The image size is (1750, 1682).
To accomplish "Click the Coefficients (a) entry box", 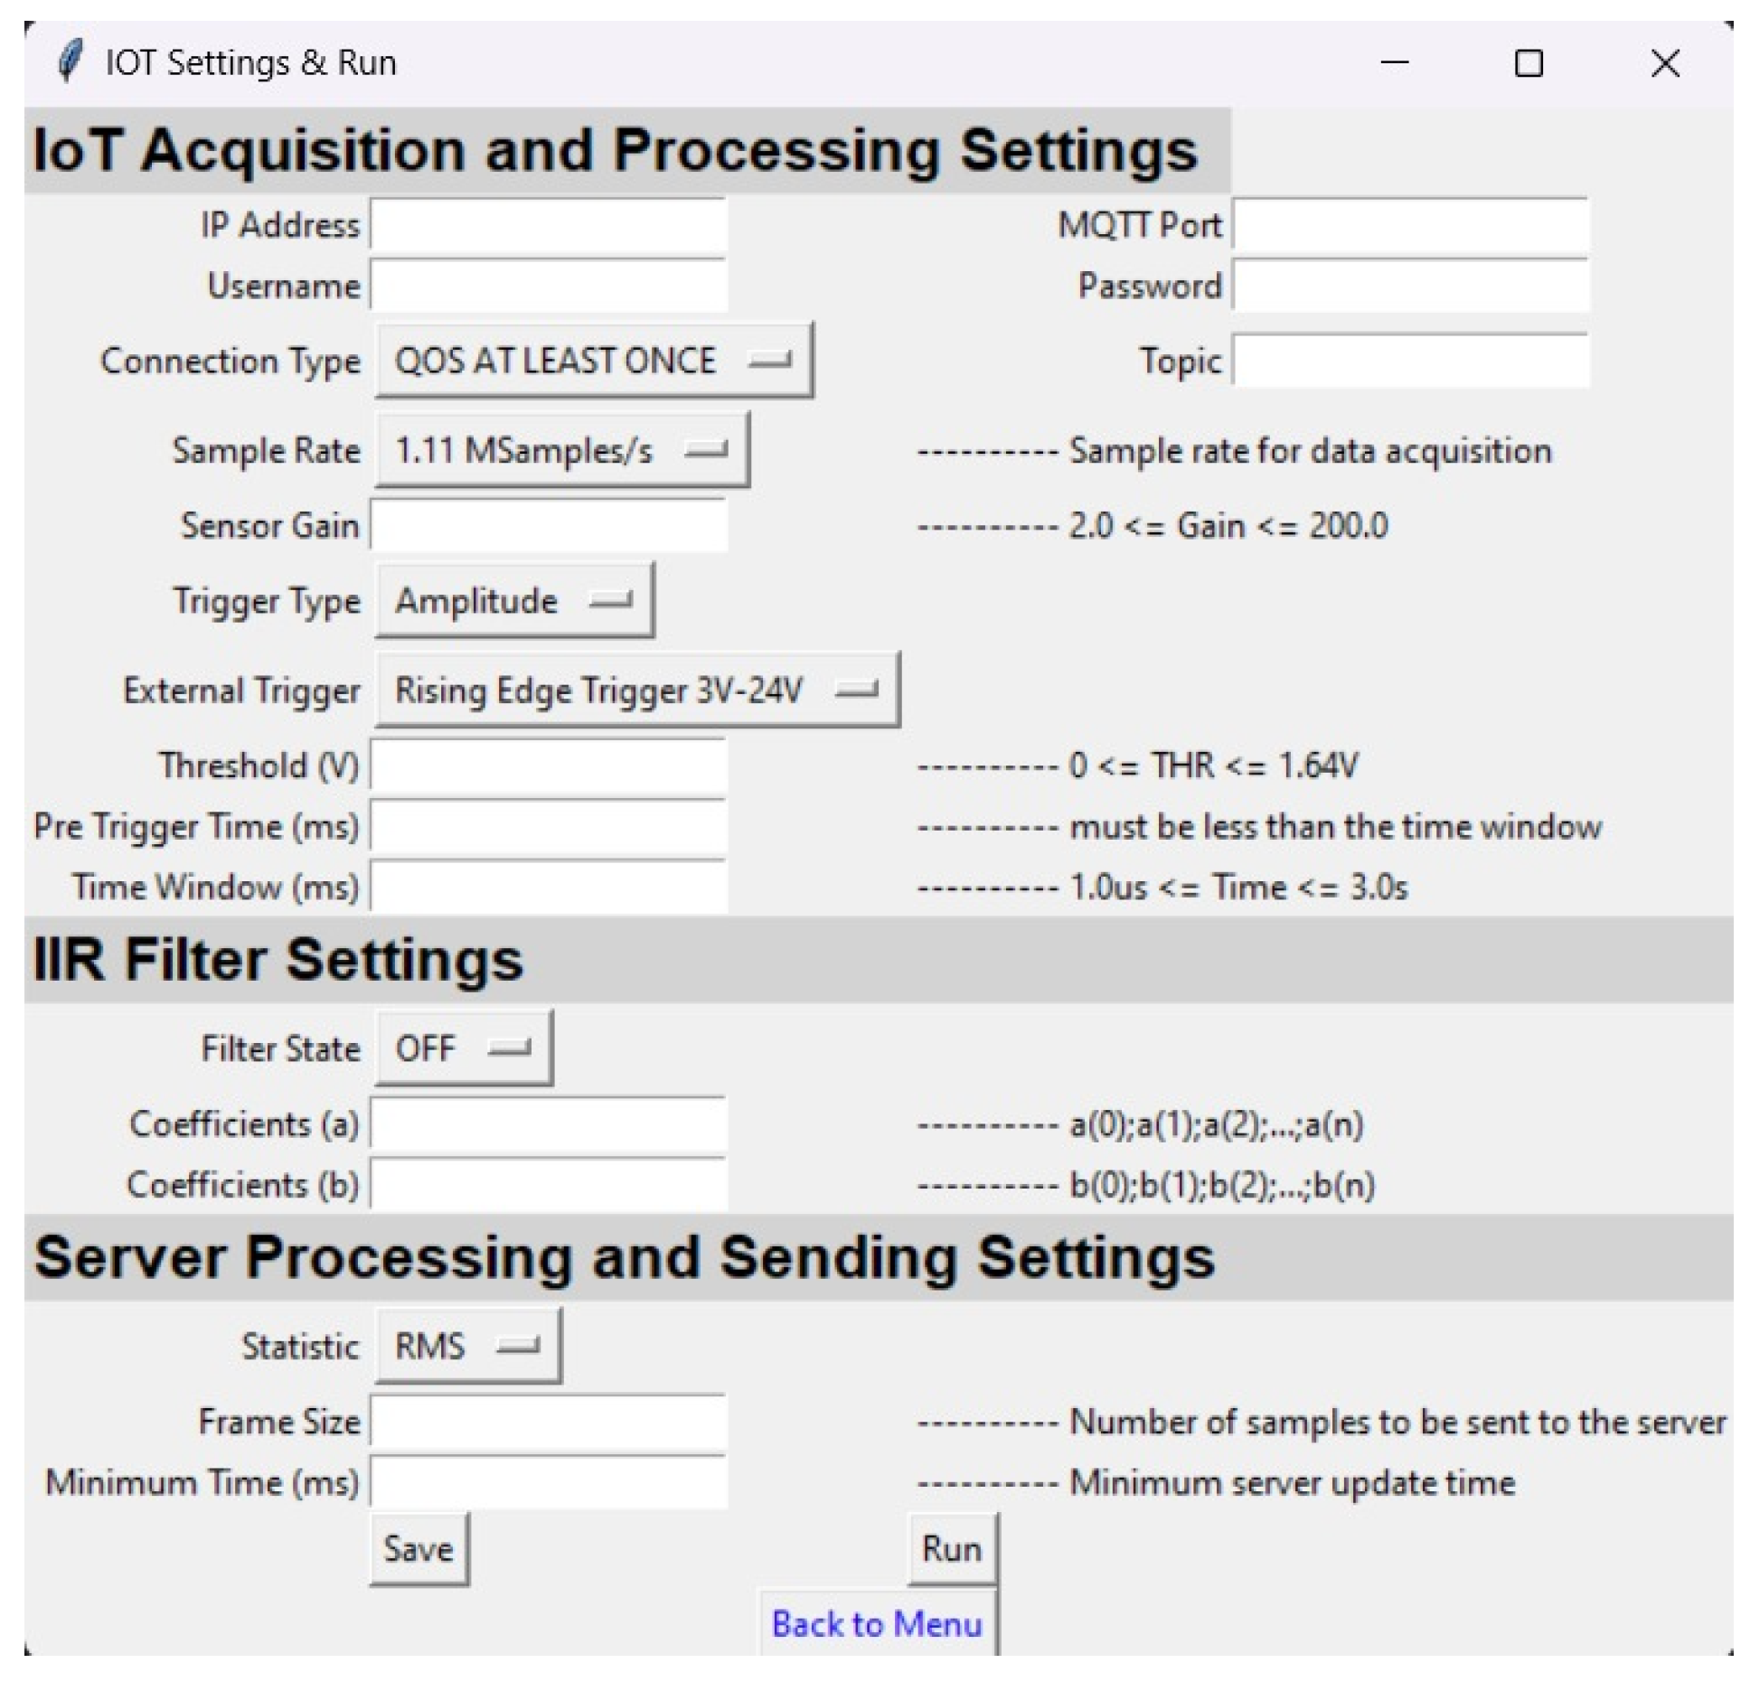I will [549, 1124].
